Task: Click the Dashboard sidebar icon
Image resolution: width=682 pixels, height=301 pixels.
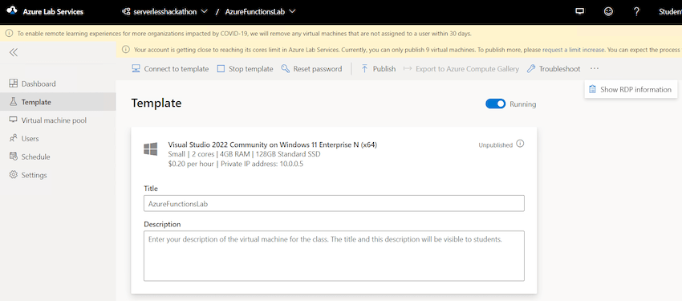Action: pyautogui.click(x=14, y=83)
